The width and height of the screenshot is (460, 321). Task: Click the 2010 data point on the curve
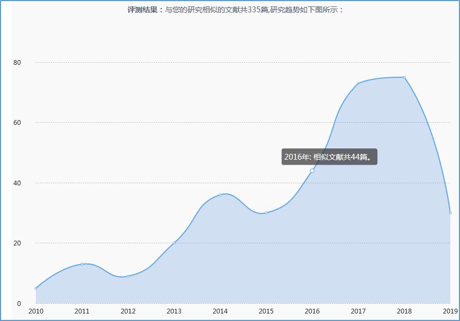tap(36, 288)
